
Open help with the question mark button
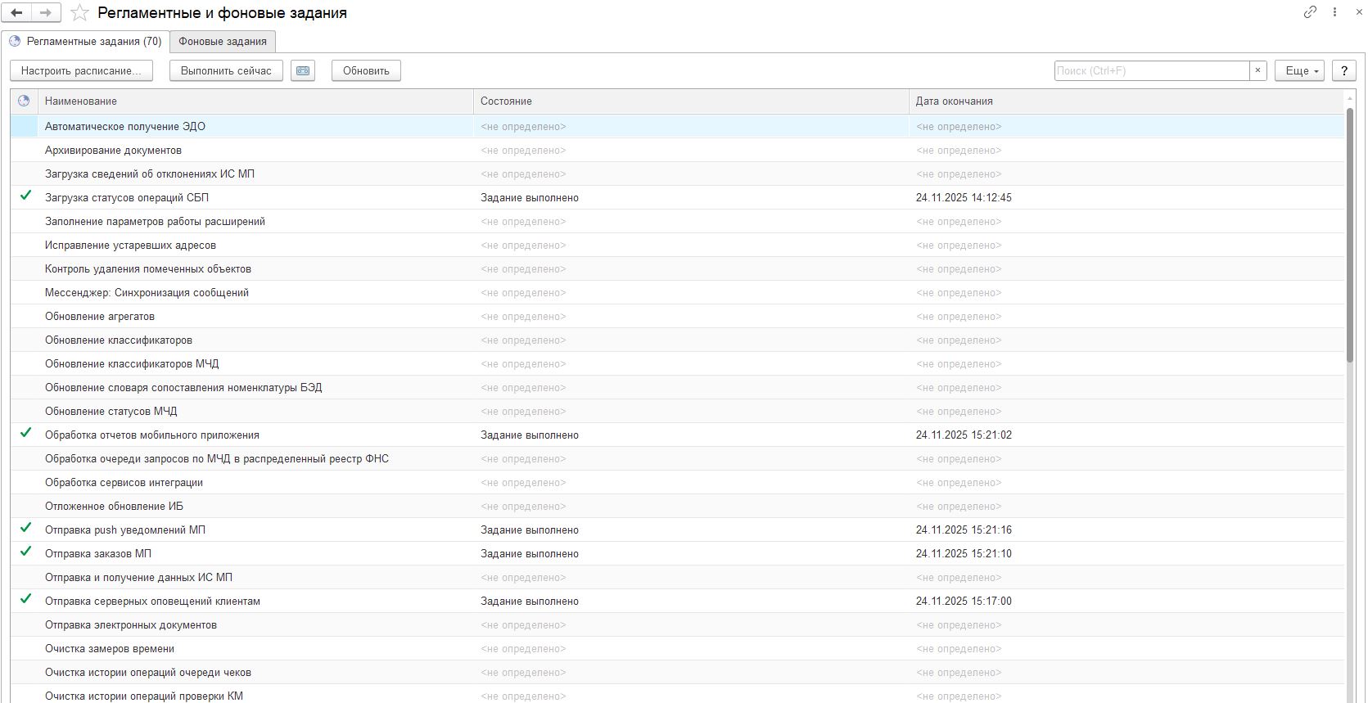coord(1343,71)
